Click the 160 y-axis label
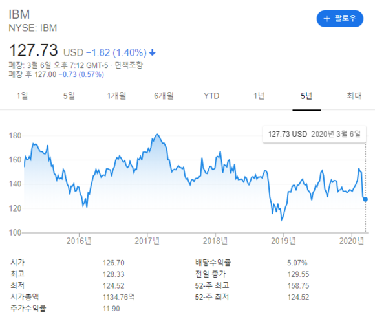Viewport: 375px width, 319px height. 15,160
